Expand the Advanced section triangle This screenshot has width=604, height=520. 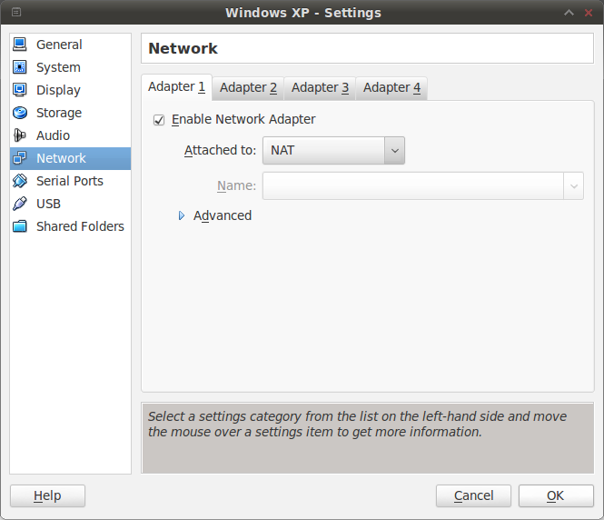point(182,215)
